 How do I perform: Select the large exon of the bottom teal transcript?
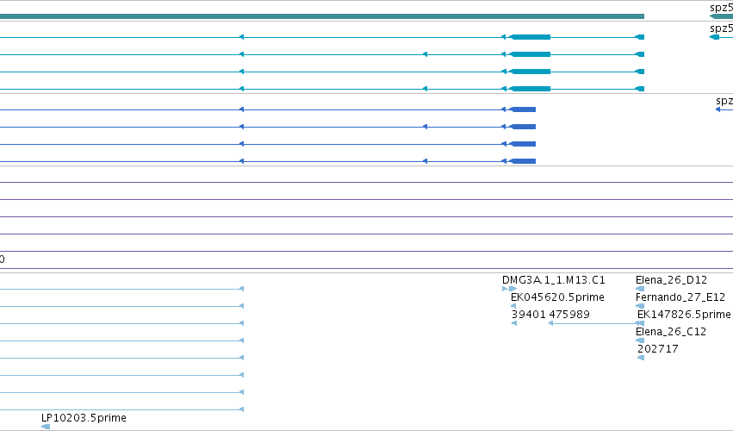click(x=530, y=89)
